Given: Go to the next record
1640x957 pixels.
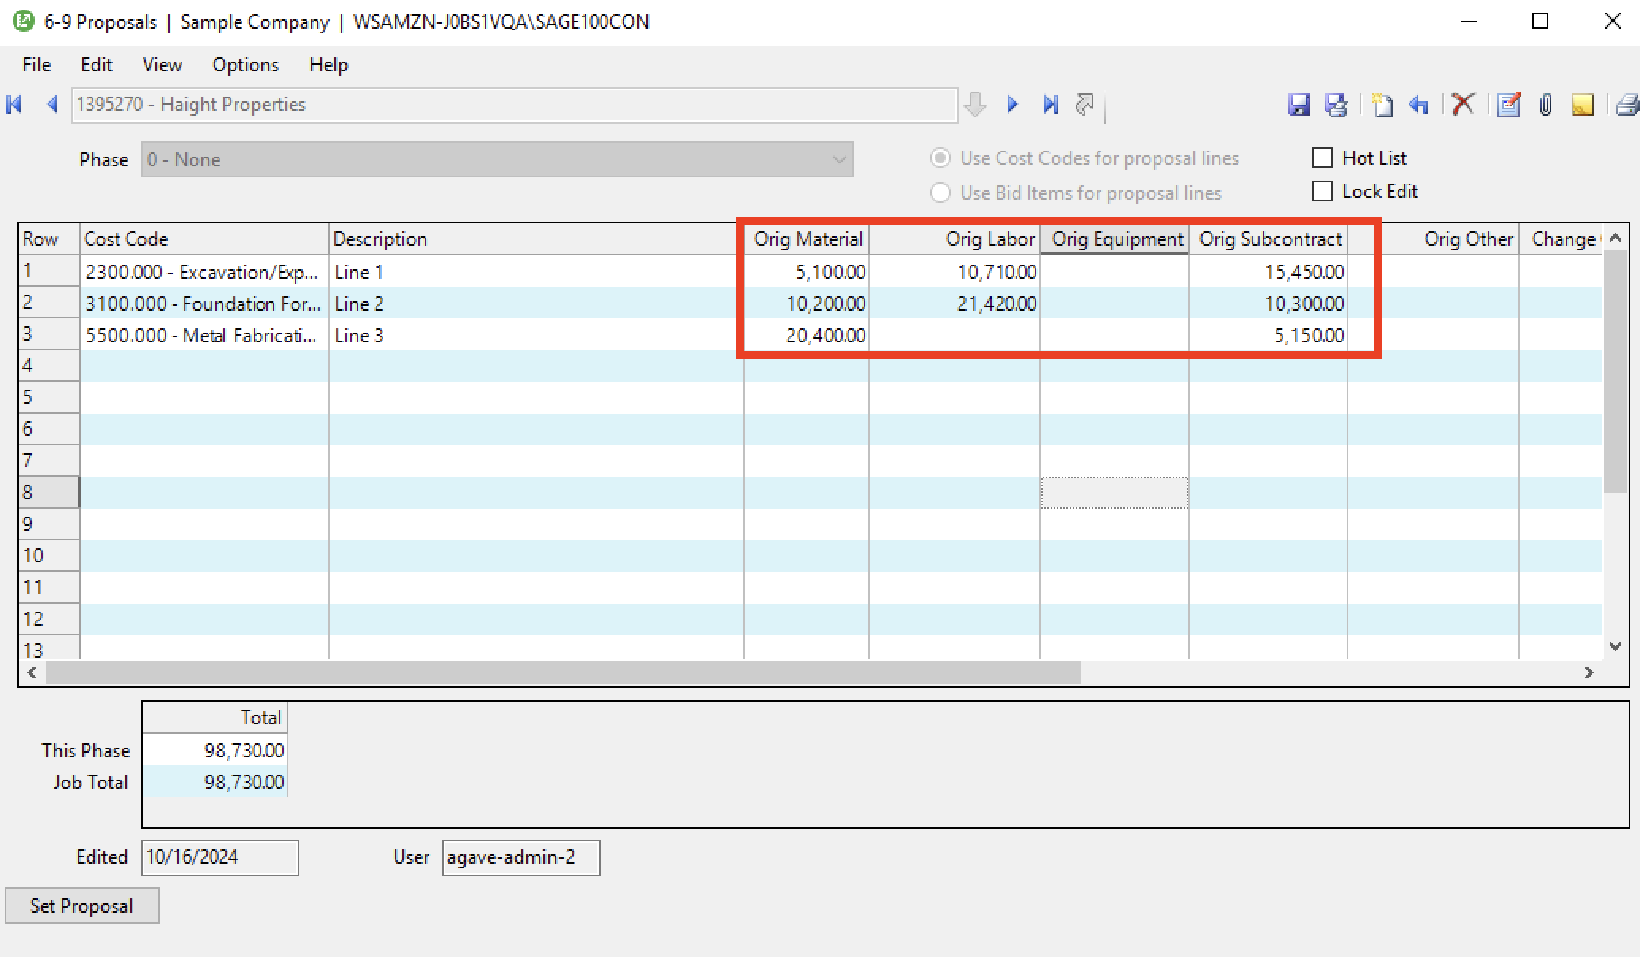Looking at the screenshot, I should 1012,105.
